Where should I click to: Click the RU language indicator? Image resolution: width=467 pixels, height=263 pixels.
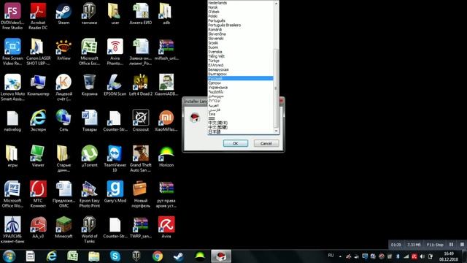(x=331, y=256)
